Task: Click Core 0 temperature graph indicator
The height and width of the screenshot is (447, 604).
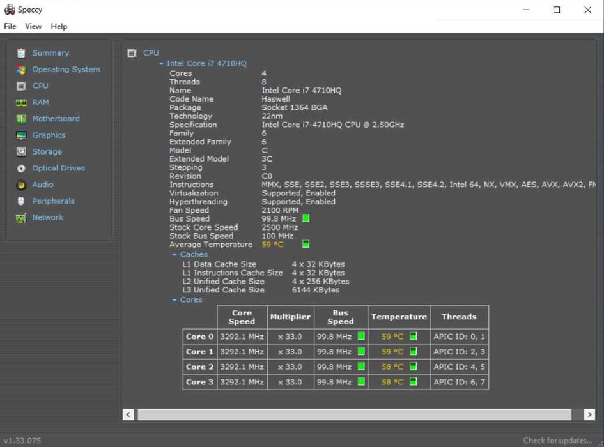Action: click(x=414, y=336)
